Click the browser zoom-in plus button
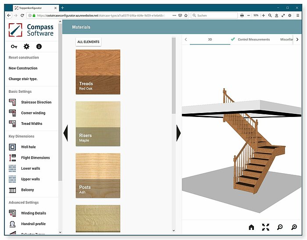This screenshot has width=307, height=240. 263,15
